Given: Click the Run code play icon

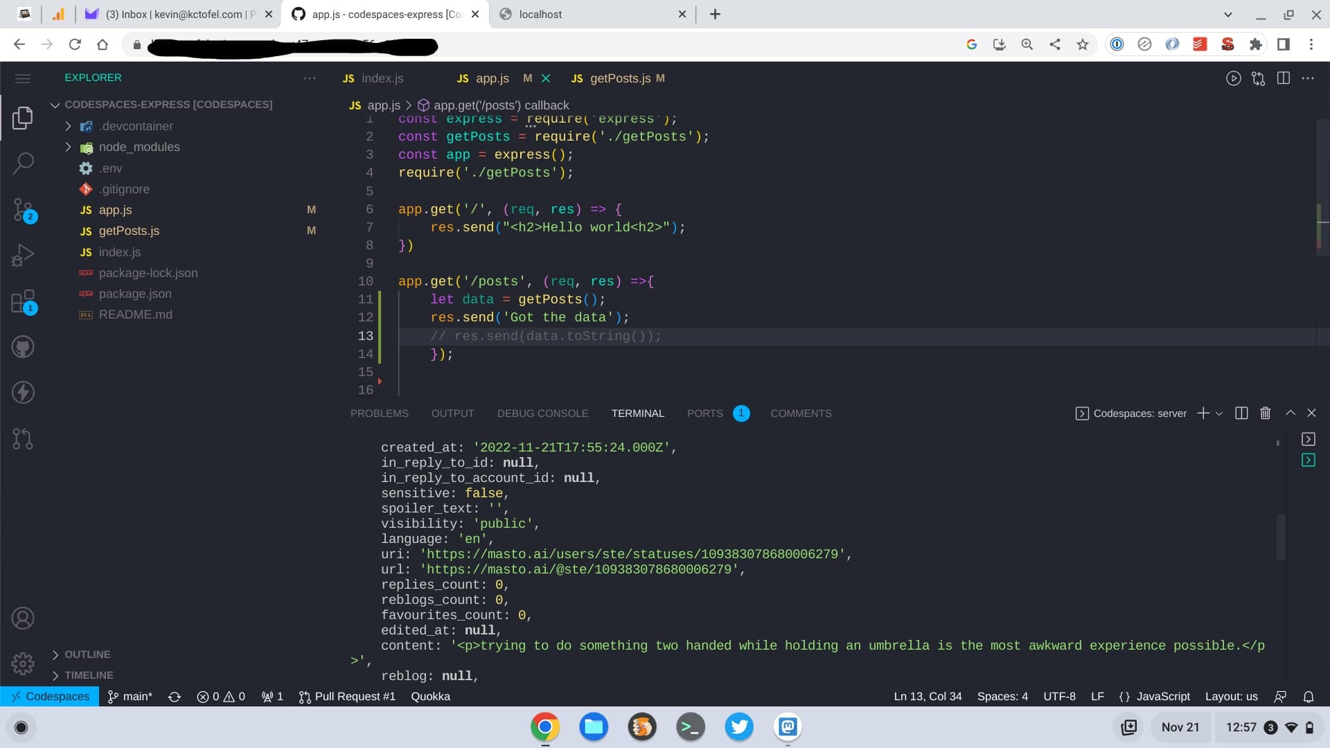Looking at the screenshot, I should coord(1233,78).
